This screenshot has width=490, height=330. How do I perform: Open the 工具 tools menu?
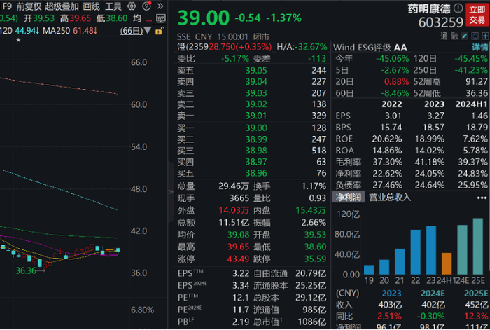click(113, 6)
